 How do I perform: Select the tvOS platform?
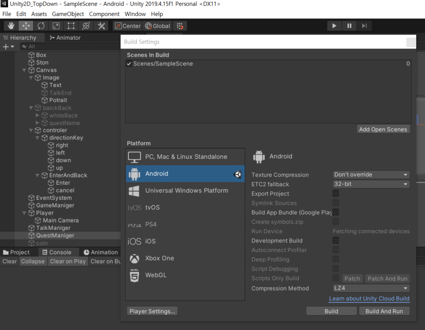tap(185, 207)
